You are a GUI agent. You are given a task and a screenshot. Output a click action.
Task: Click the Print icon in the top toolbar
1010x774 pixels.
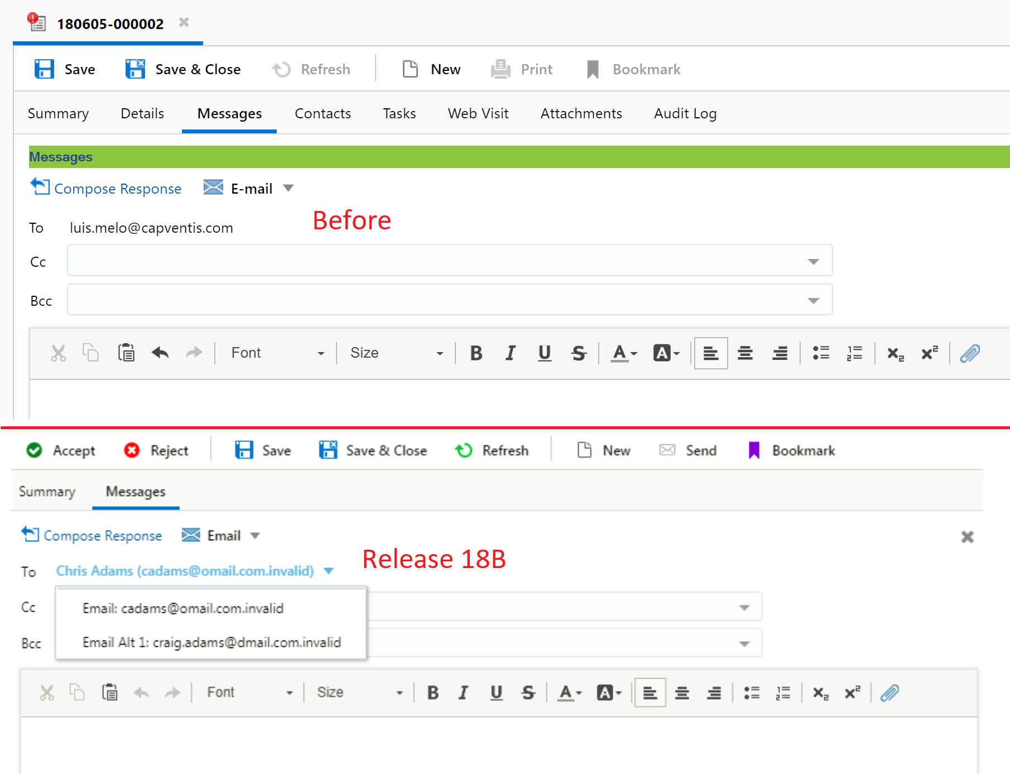[x=501, y=69]
